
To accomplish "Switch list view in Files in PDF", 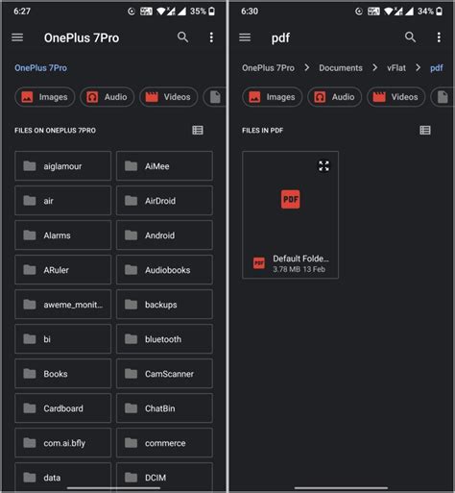I will click(425, 130).
